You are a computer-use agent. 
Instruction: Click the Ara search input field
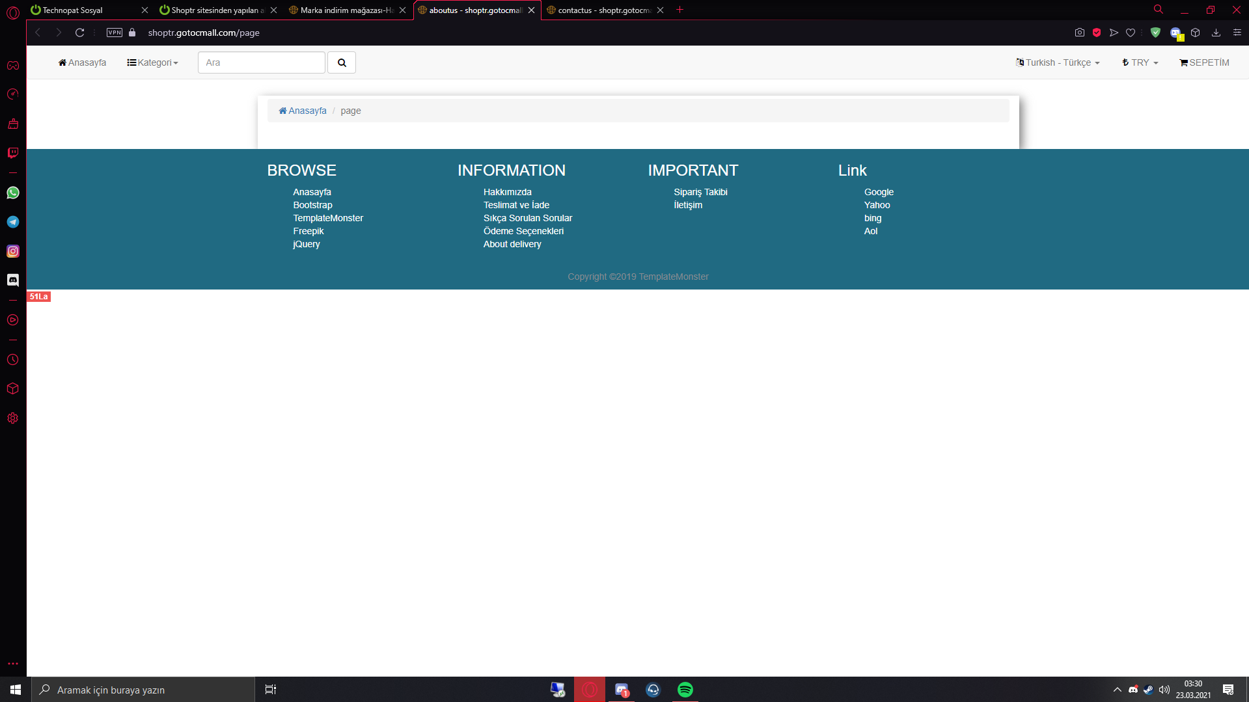coord(262,62)
